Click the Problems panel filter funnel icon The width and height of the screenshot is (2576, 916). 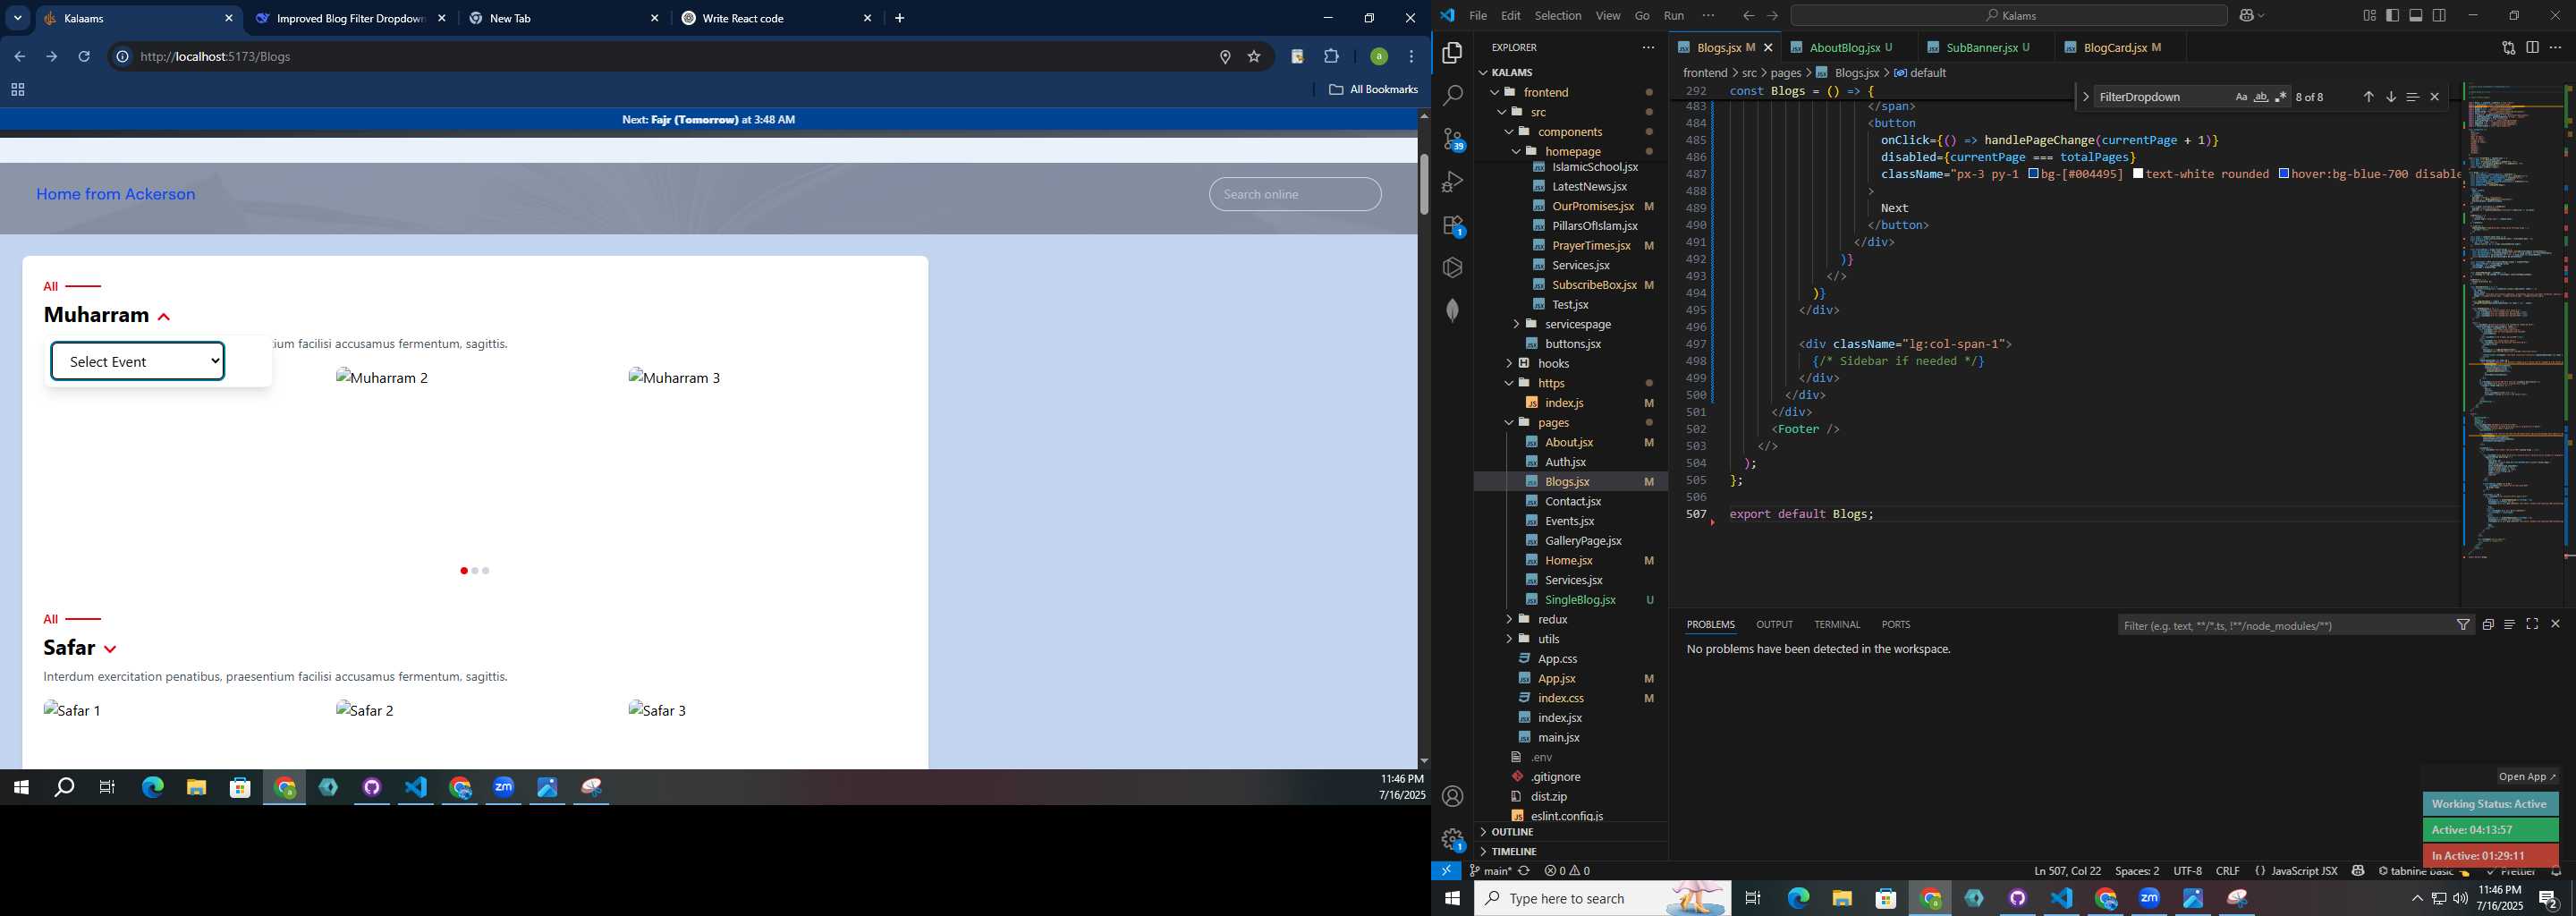click(x=2463, y=625)
